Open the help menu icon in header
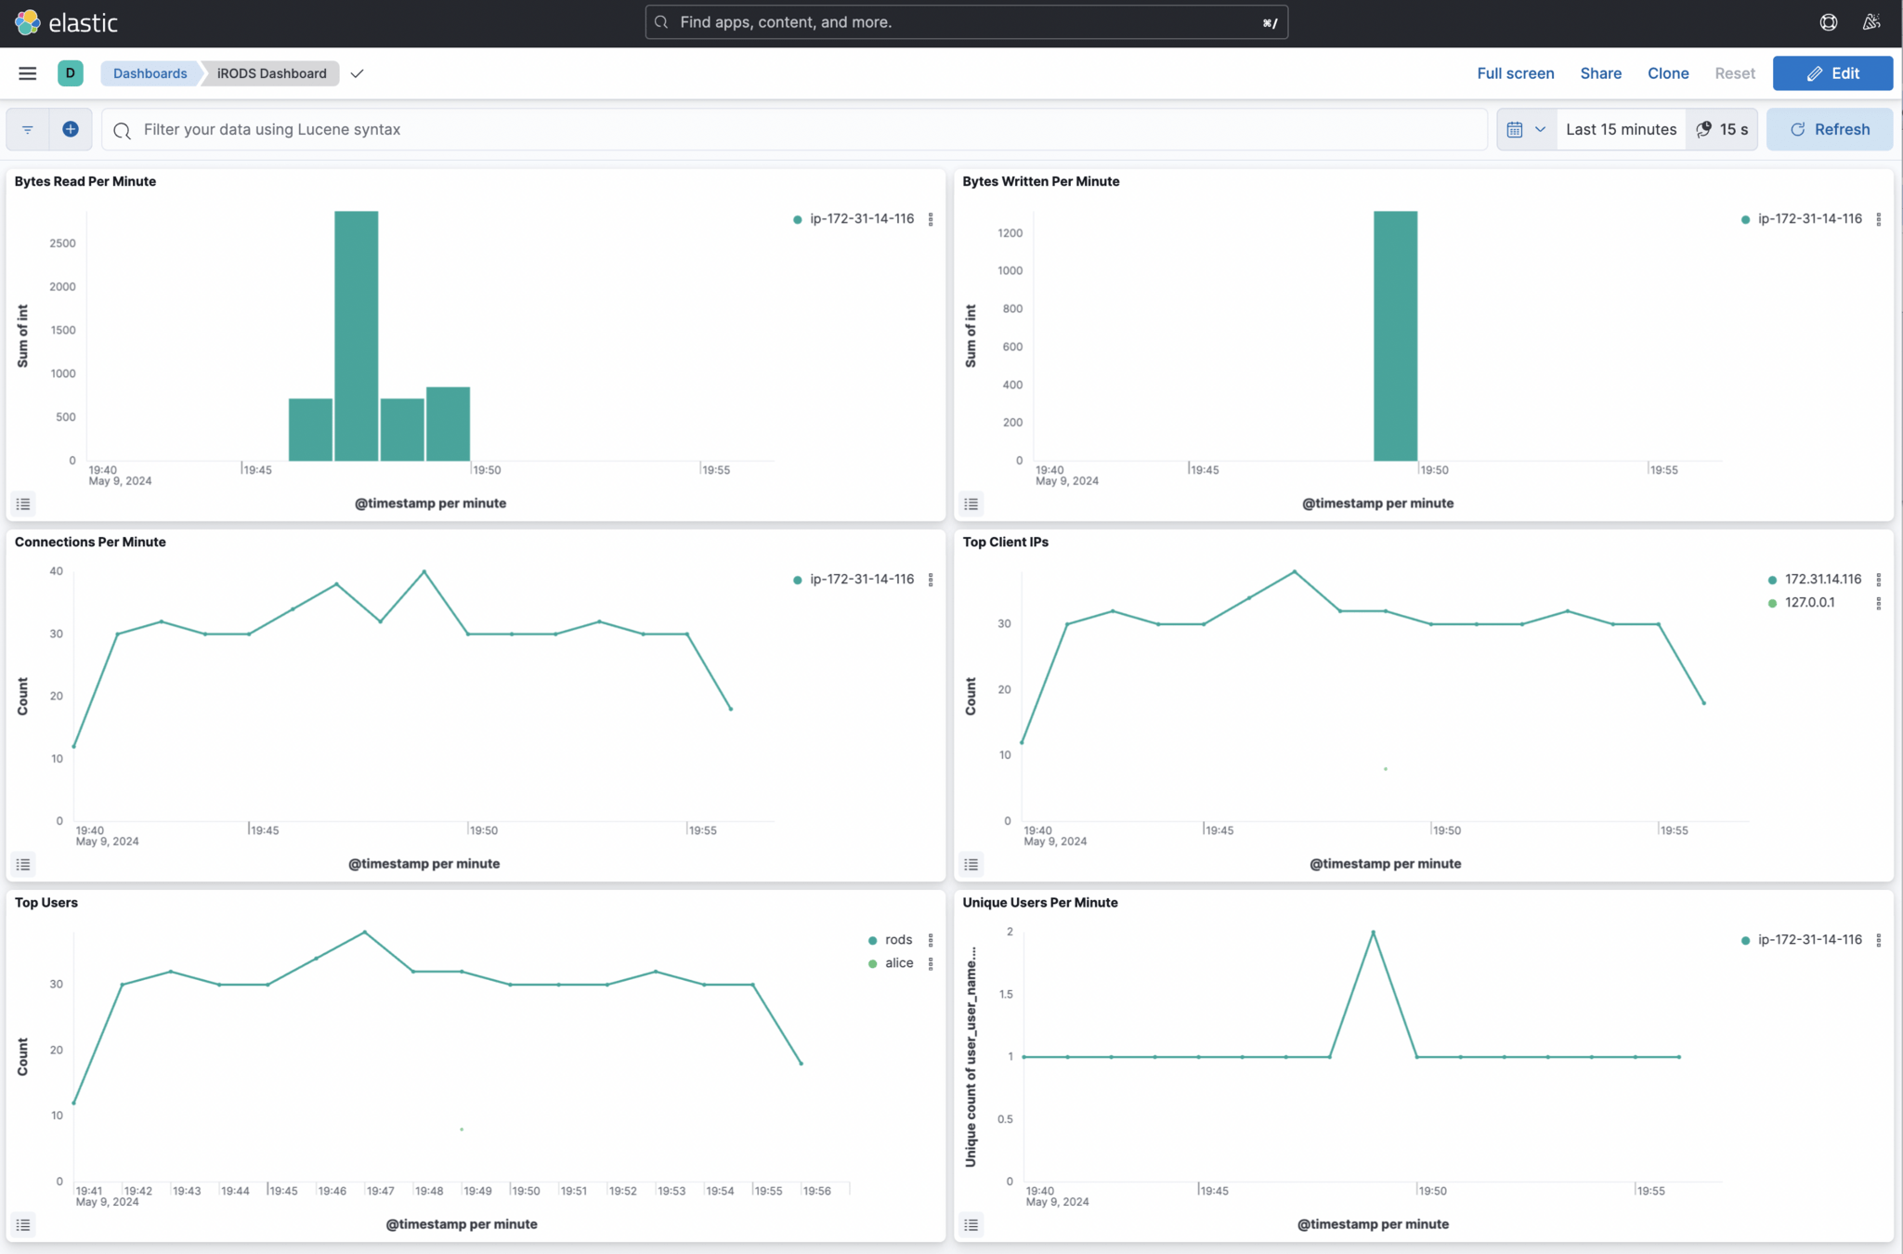Image resolution: width=1903 pixels, height=1254 pixels. pyautogui.click(x=1828, y=22)
